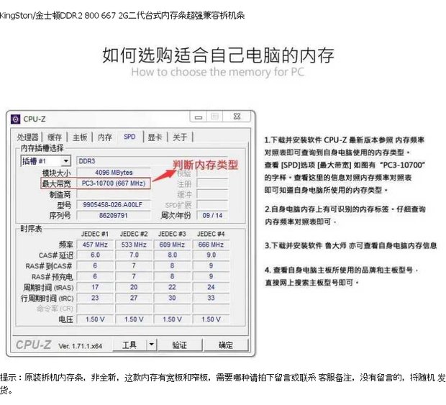Screen dimensions: 446x405
Task: Click tRAS value 22
Action: [x=172, y=287]
